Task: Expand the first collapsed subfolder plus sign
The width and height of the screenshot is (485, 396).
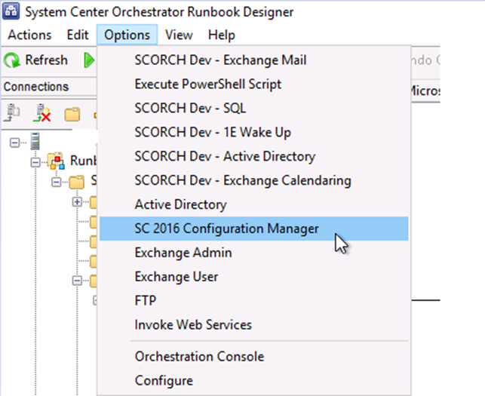Action: pos(77,202)
